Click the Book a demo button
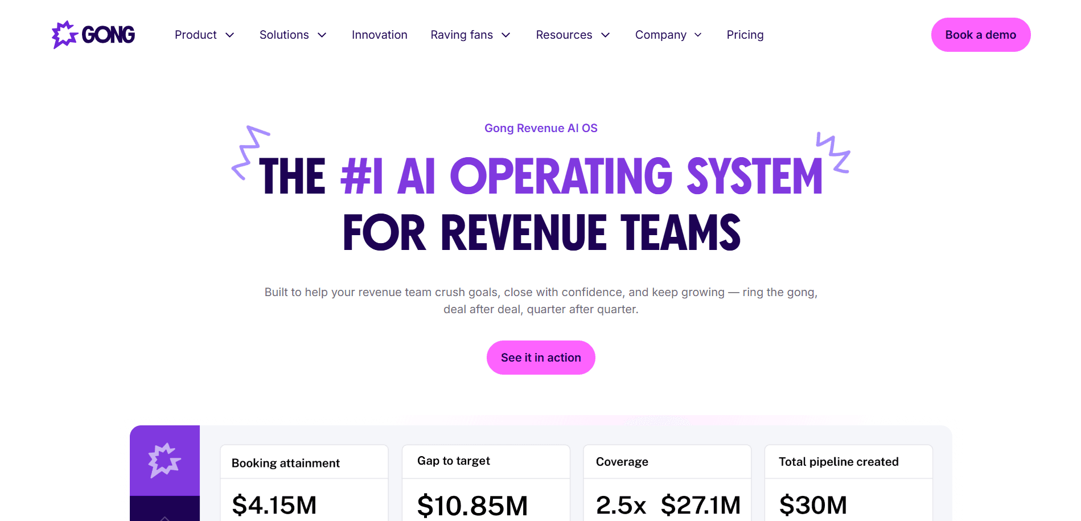The width and height of the screenshot is (1081, 521). (981, 35)
